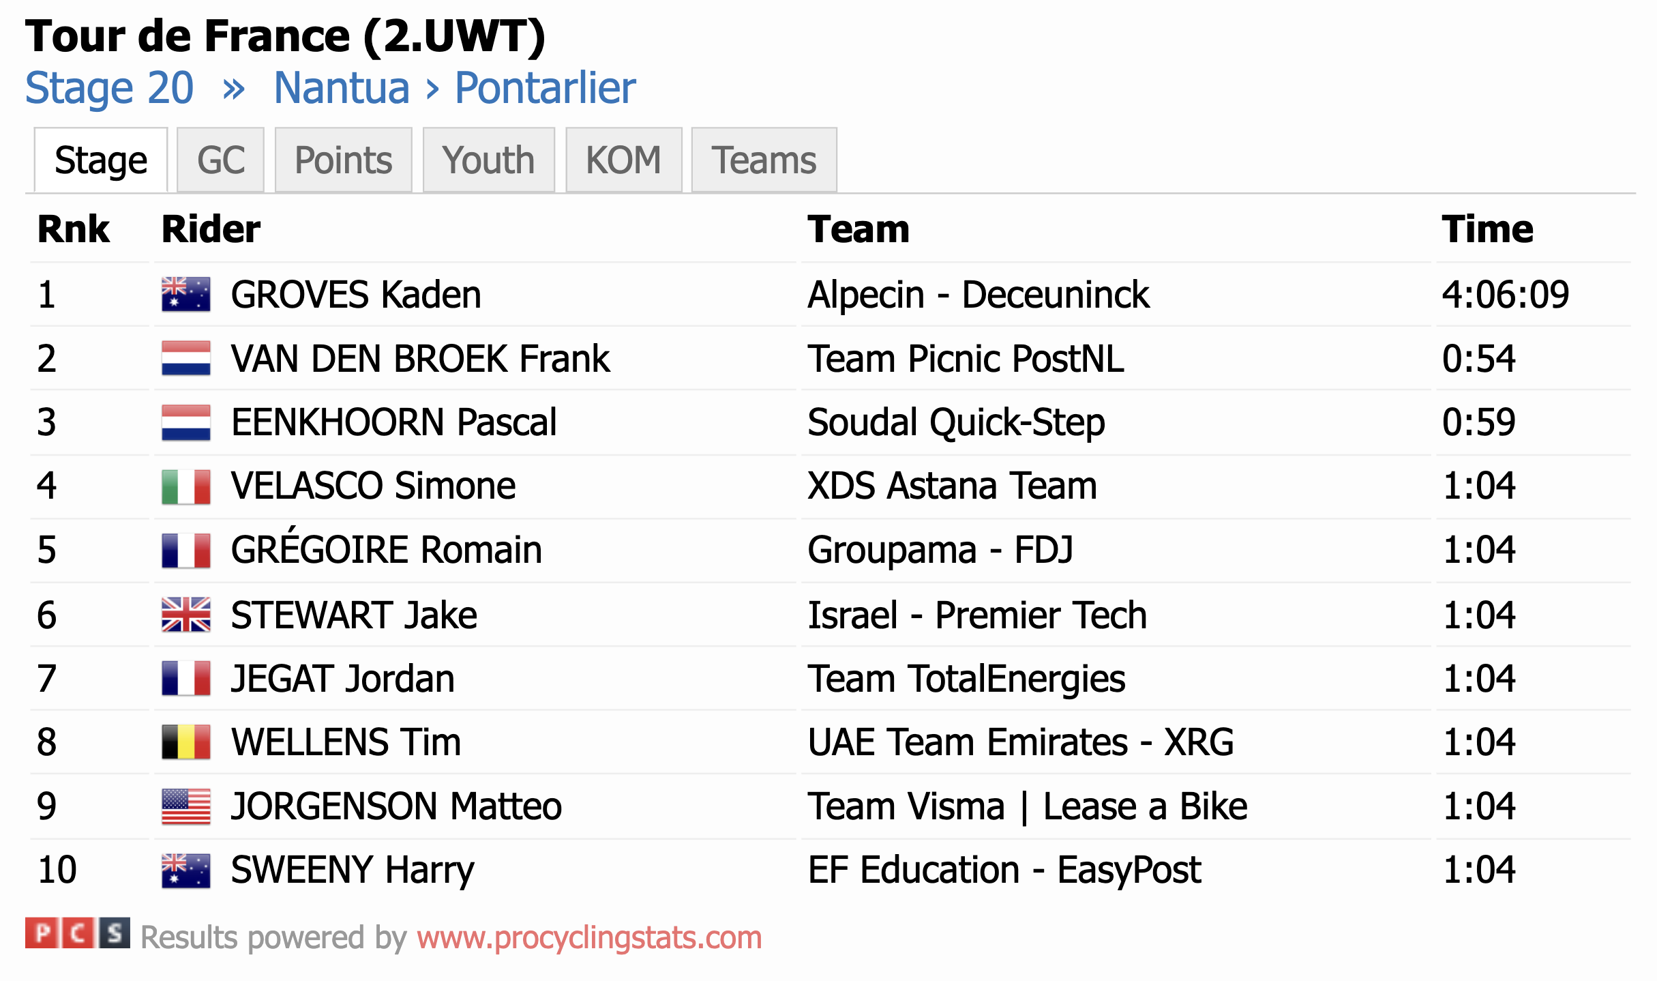
Task: Click the Australian flag beside GROVES Kaden
Action: (x=185, y=295)
